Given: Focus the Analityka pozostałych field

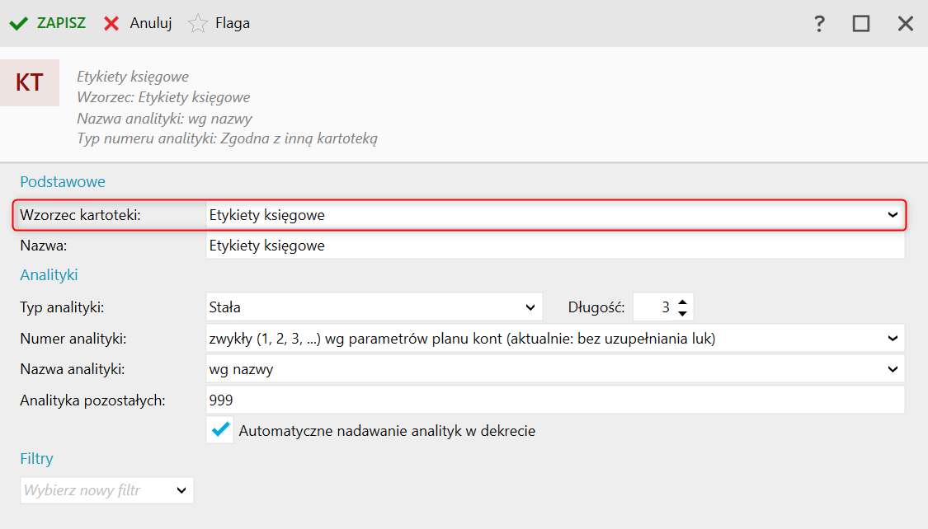Looking at the screenshot, I should point(554,400).
